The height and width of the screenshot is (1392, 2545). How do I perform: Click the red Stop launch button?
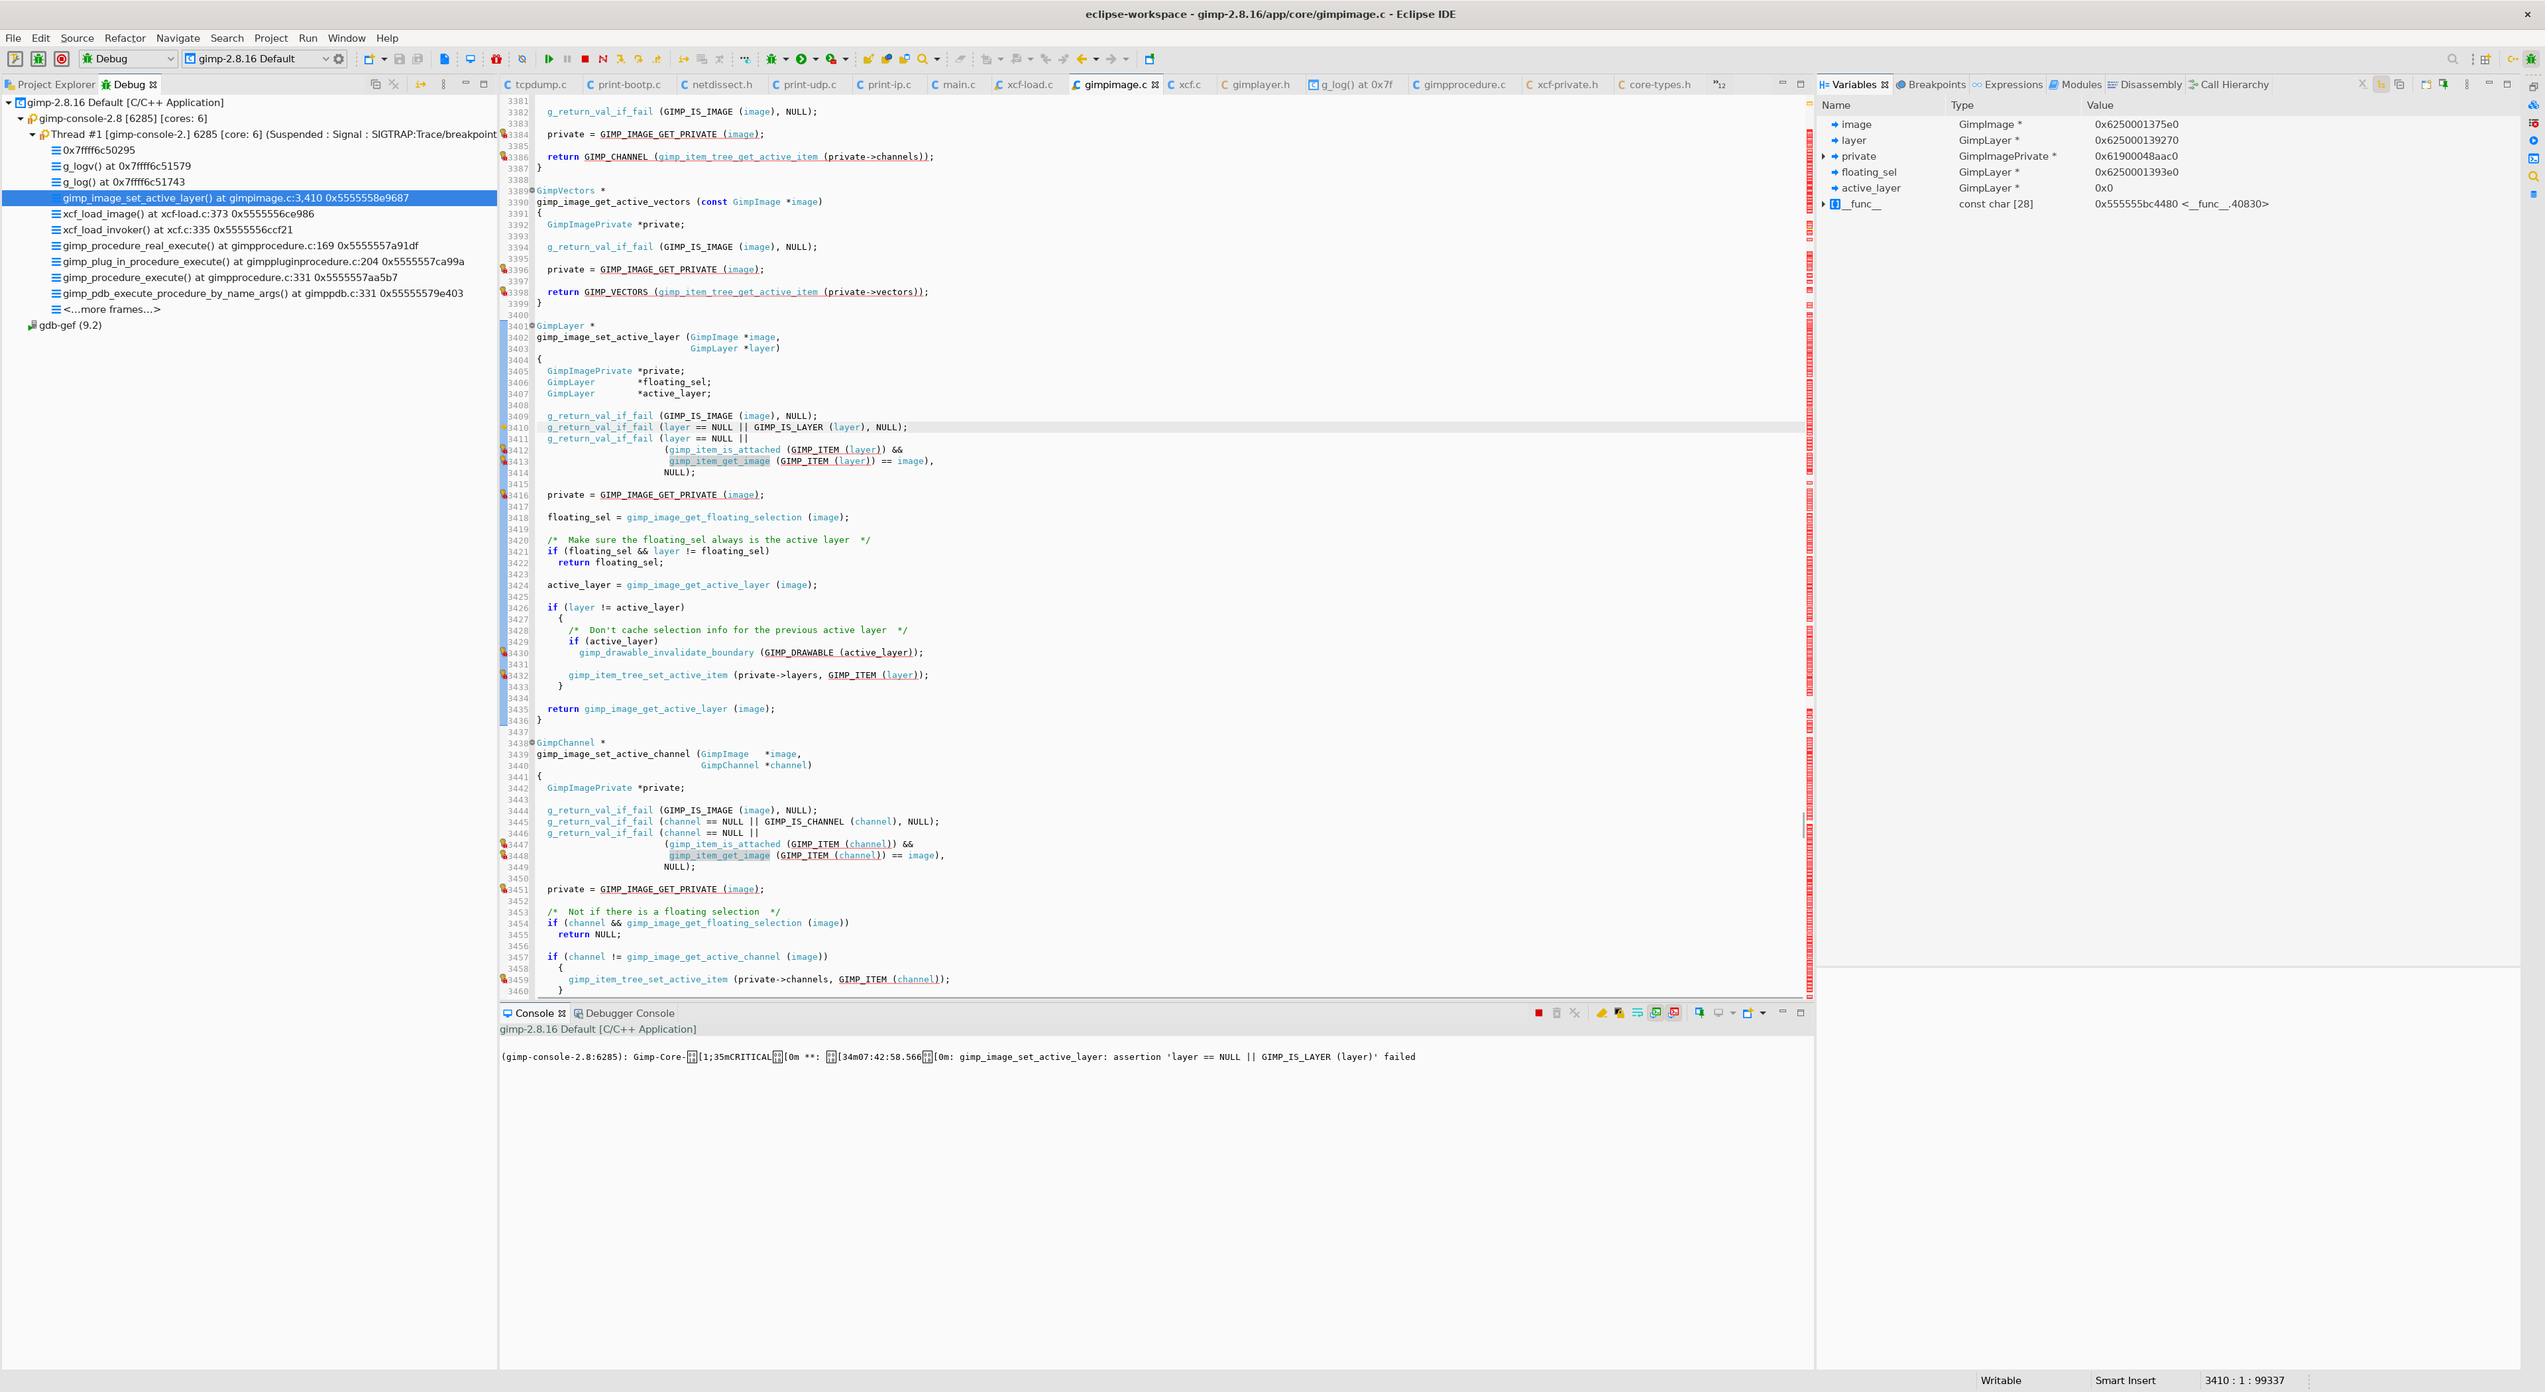(x=61, y=59)
